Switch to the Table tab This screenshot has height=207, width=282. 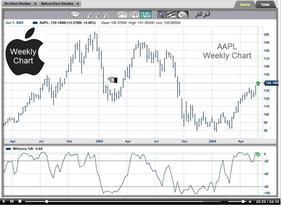(265, 5)
